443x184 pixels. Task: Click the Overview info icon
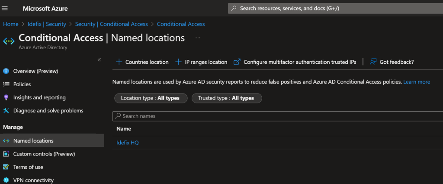[6, 71]
